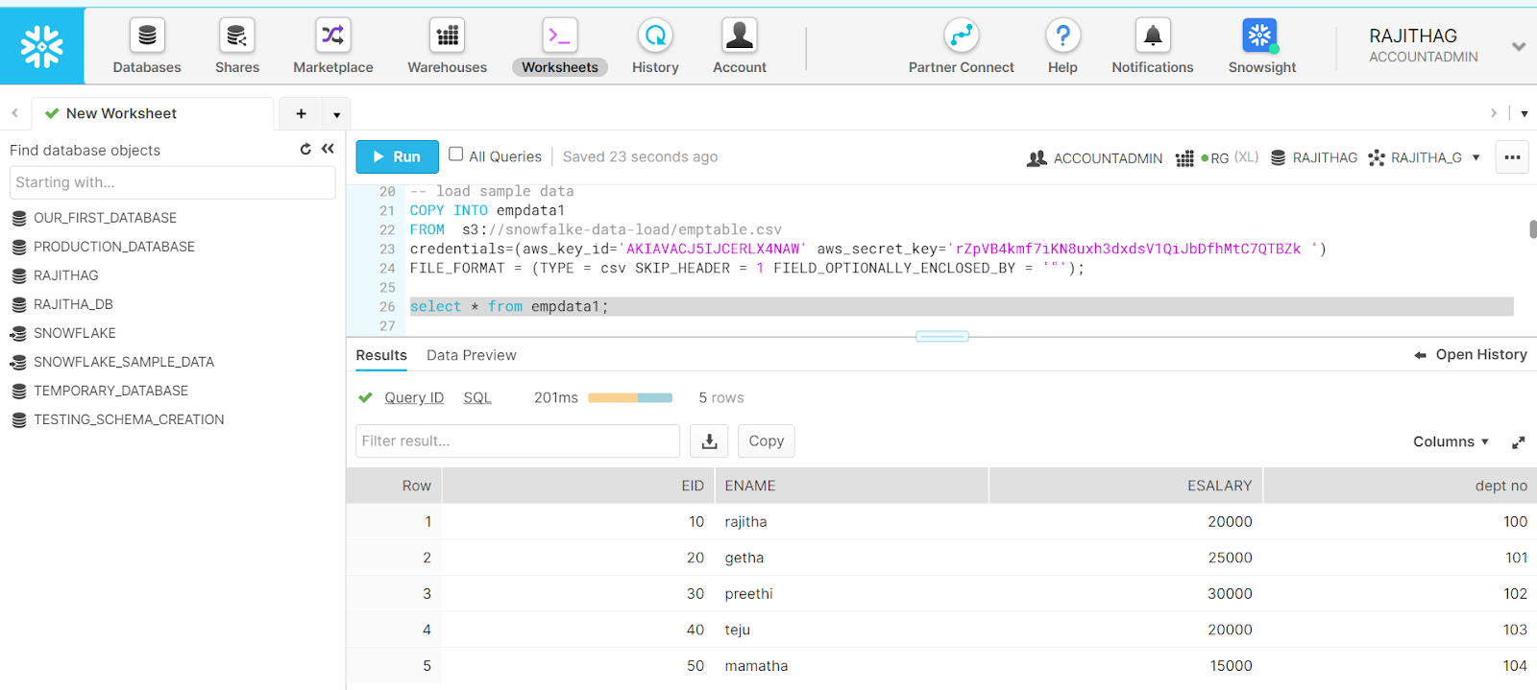1537x690 pixels.
Task: Select the mamatha cell
Action: [851, 666]
